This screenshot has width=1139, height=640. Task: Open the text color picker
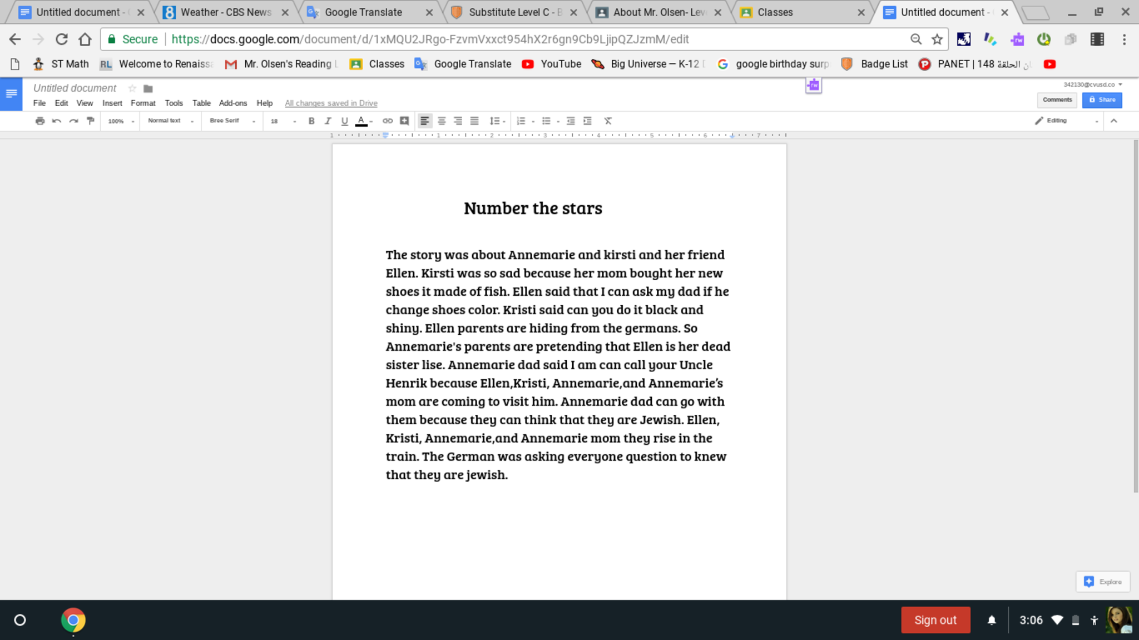click(362, 121)
